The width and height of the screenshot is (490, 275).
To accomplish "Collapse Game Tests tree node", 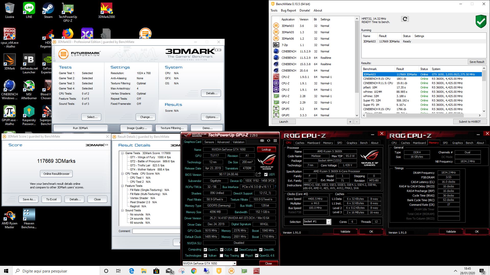I will coord(122,153).
